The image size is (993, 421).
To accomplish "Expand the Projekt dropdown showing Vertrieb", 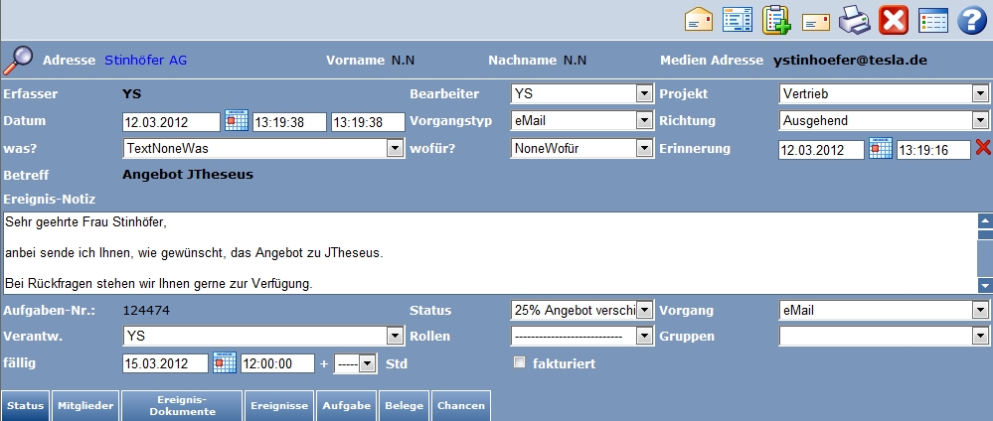I will (x=979, y=94).
